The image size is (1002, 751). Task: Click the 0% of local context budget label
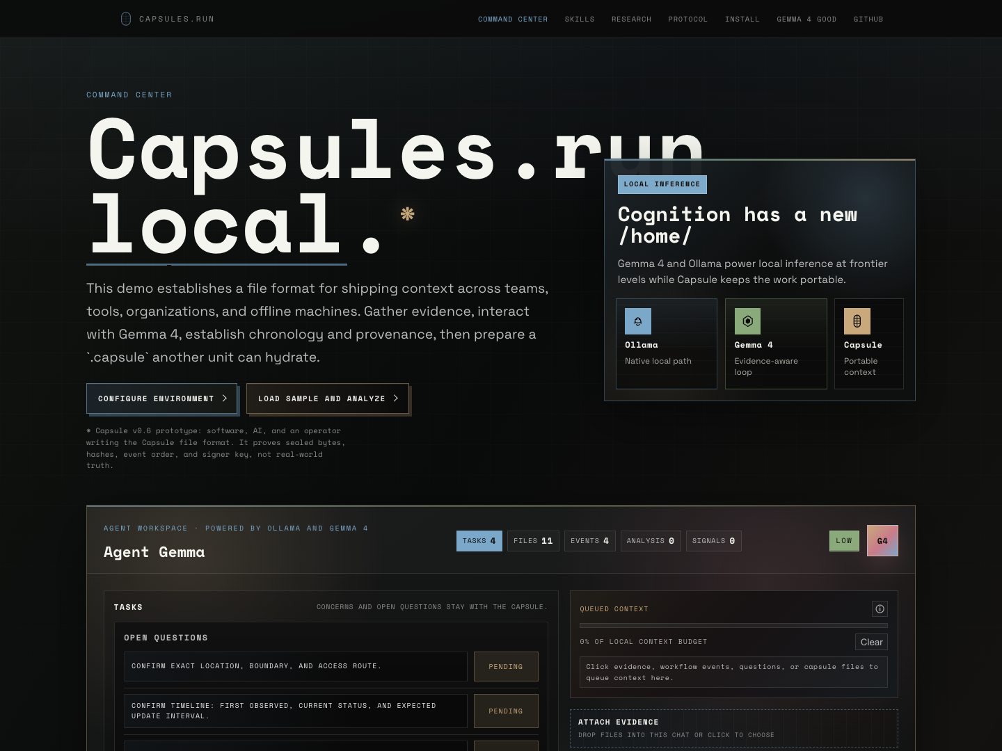pyautogui.click(x=644, y=642)
